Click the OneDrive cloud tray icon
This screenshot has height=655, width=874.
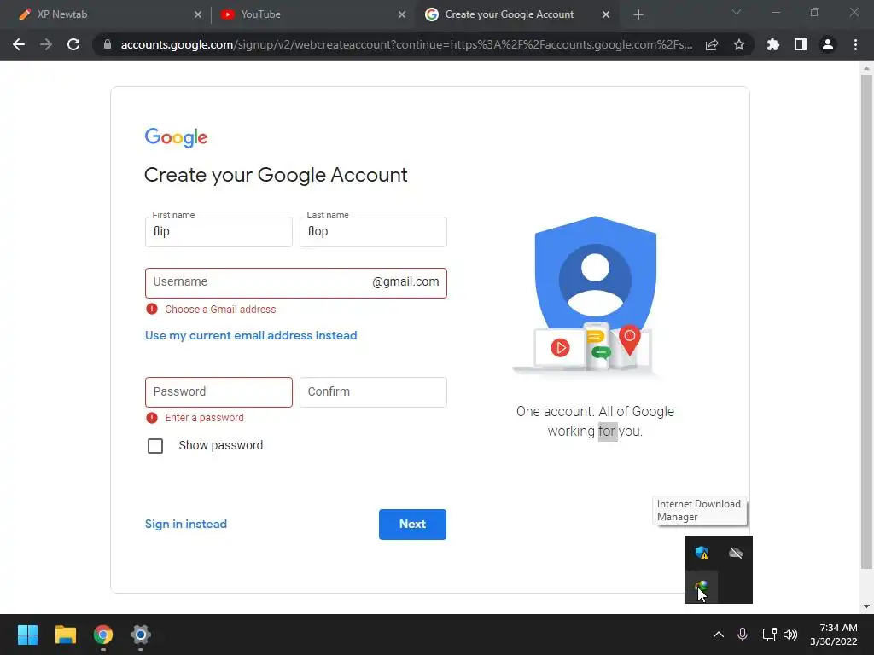(736, 553)
